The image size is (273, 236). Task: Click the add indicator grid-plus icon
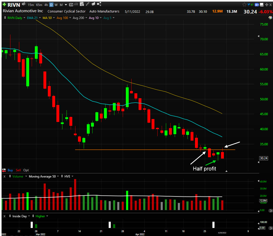pos(82,4)
